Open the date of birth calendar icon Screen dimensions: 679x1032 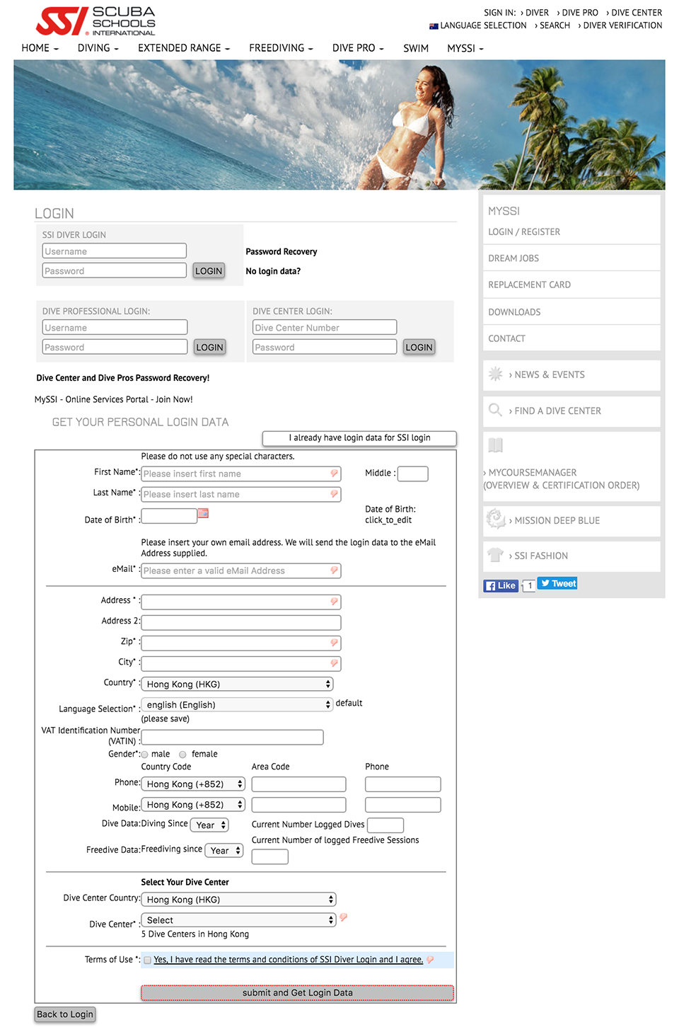click(x=203, y=513)
